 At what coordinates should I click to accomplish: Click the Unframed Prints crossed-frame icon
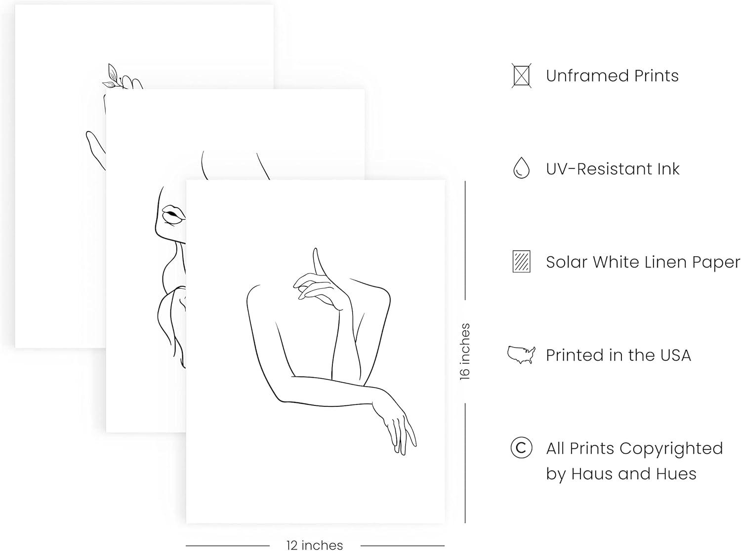pos(522,76)
